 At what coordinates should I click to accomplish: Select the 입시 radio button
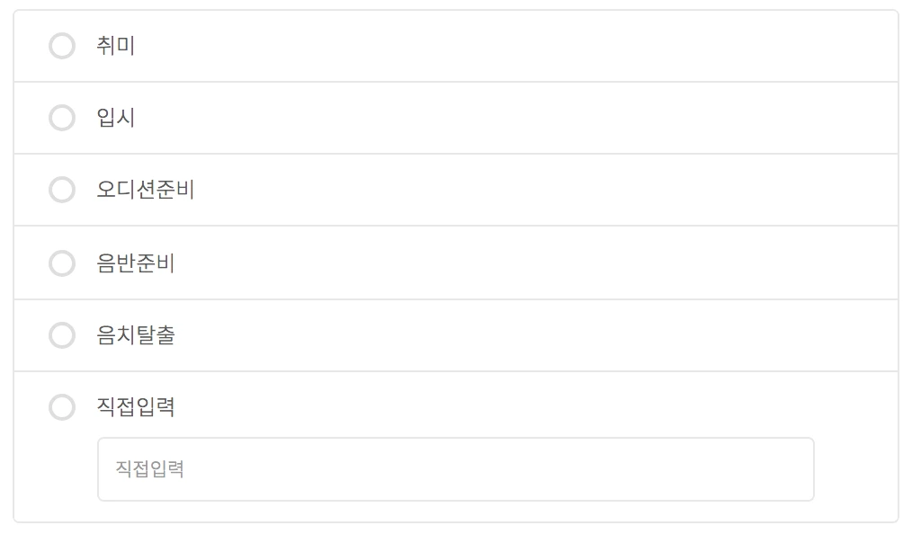tap(62, 118)
